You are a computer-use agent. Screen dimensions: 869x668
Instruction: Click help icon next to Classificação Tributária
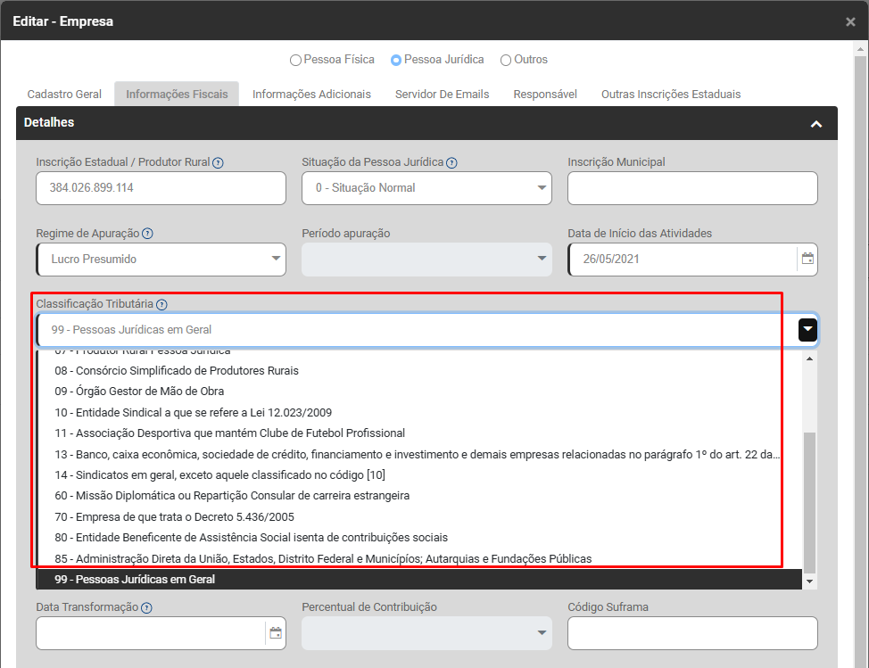click(x=161, y=305)
